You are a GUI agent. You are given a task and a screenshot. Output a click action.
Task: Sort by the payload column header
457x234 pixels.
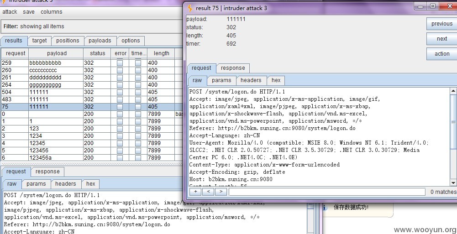click(x=57, y=53)
